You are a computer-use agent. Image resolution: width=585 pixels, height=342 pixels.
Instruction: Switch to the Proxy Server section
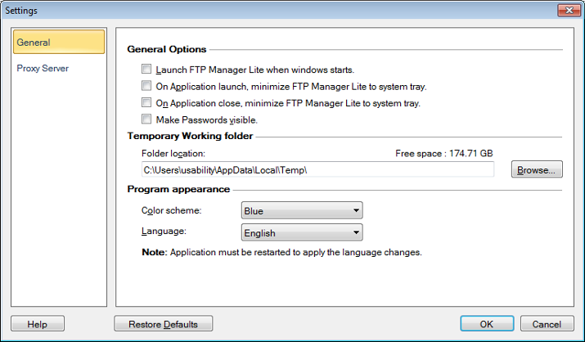tap(43, 69)
